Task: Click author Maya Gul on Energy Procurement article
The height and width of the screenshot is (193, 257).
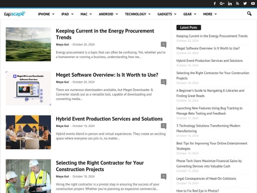Action: 62,45
